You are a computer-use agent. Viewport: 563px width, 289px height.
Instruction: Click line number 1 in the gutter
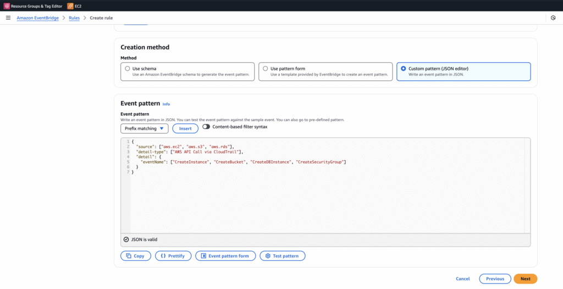click(128, 141)
